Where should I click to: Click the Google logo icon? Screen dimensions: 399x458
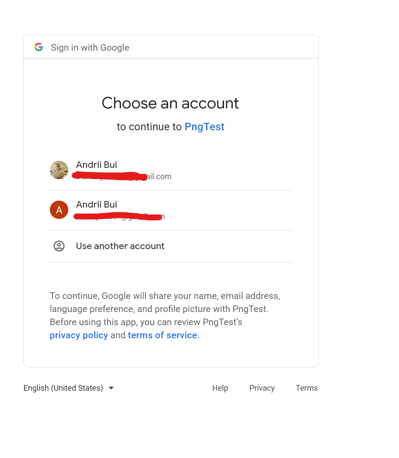[x=38, y=47]
